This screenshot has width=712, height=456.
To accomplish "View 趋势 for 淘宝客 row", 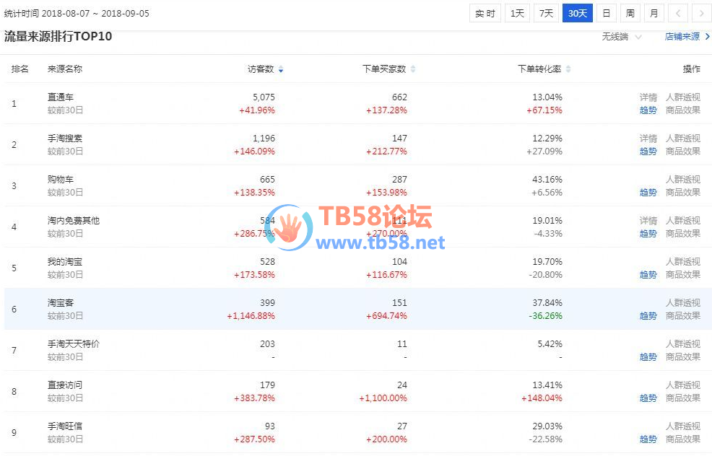I will [x=648, y=316].
